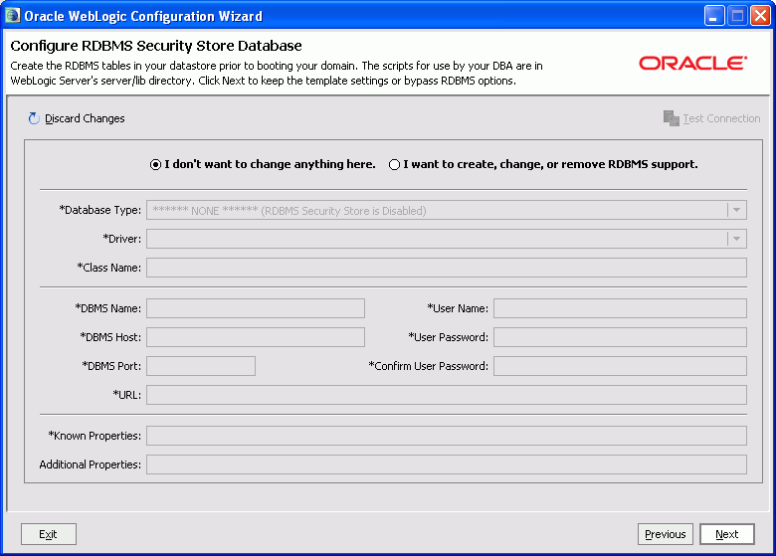Click the "*URL:" label
The height and width of the screenshot is (556, 776).
tap(126, 395)
